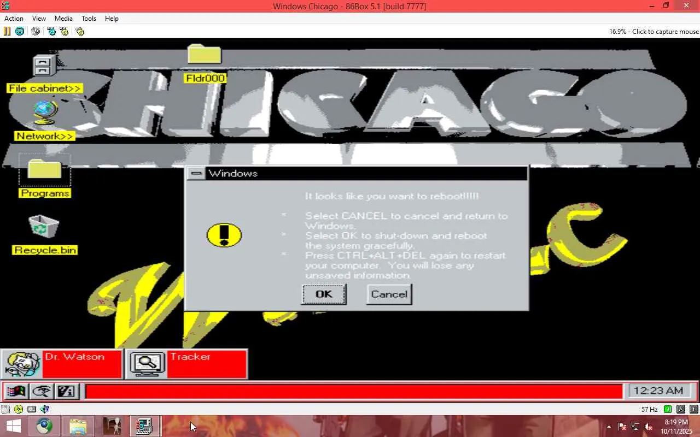Open the Action menu
The width and height of the screenshot is (700, 437).
point(14,18)
